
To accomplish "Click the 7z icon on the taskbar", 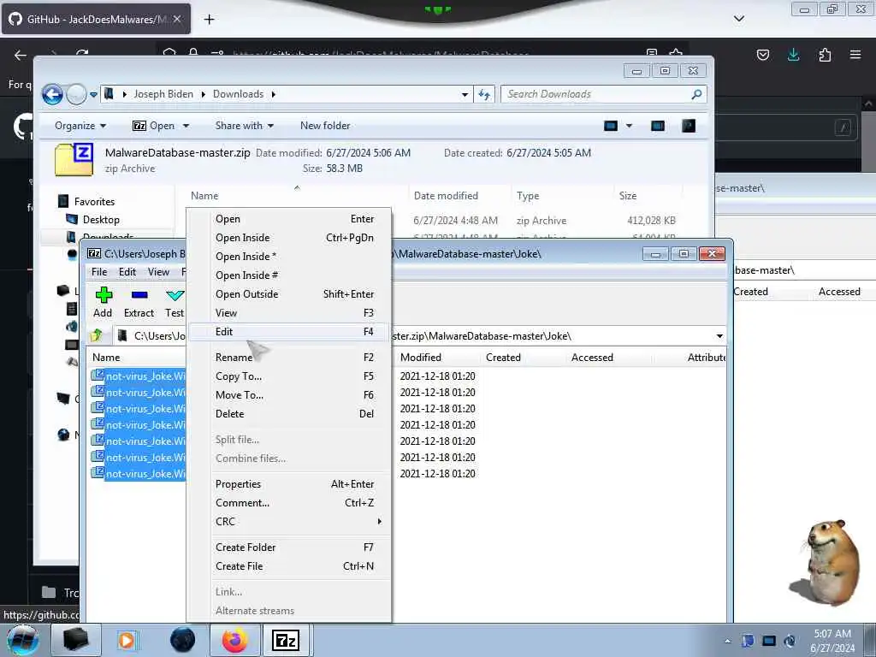I will (286, 640).
